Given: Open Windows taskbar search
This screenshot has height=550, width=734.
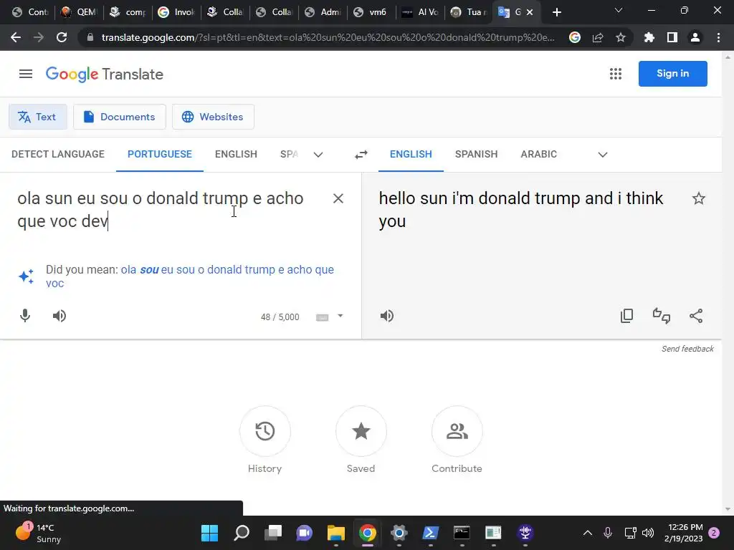Looking at the screenshot, I should tap(242, 533).
